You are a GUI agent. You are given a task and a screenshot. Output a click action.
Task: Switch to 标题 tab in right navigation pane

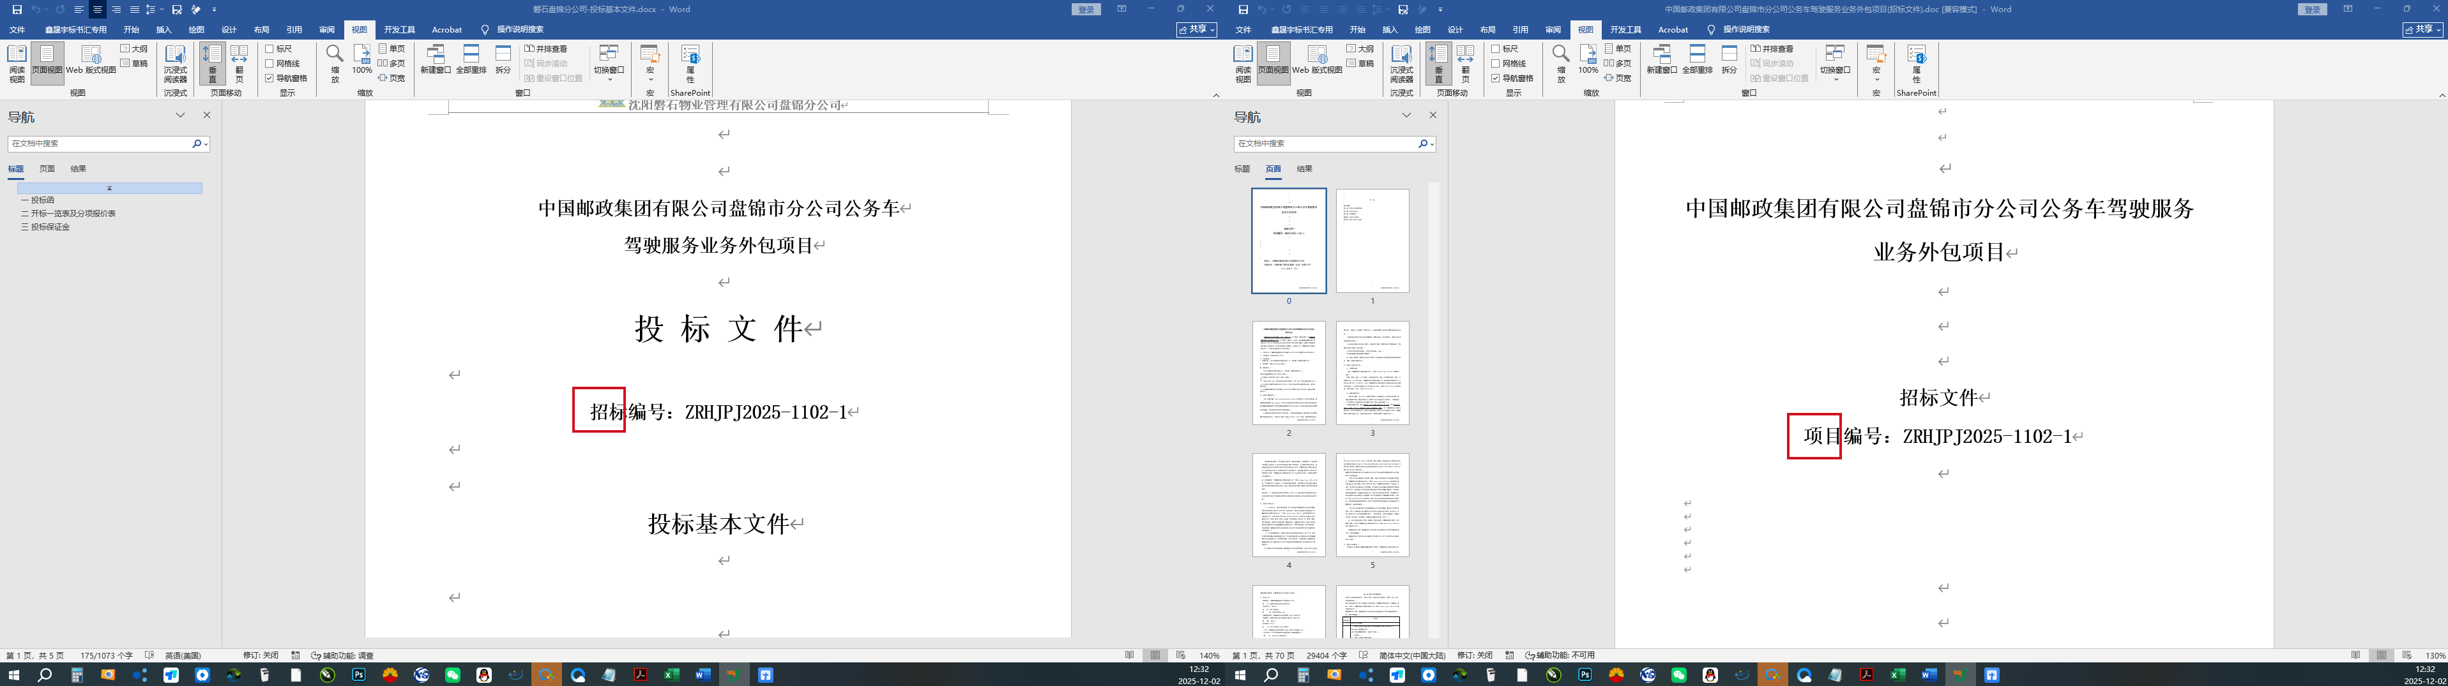tap(1242, 169)
